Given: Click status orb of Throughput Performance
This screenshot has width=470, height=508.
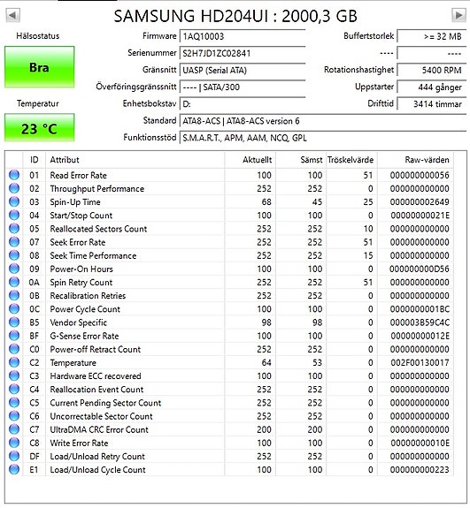Looking at the screenshot, I should [x=14, y=188].
